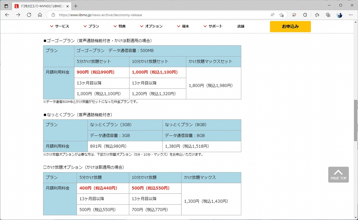The image size is (358, 220).
Task: Open the tab actions menu icon
Action: 6,6
